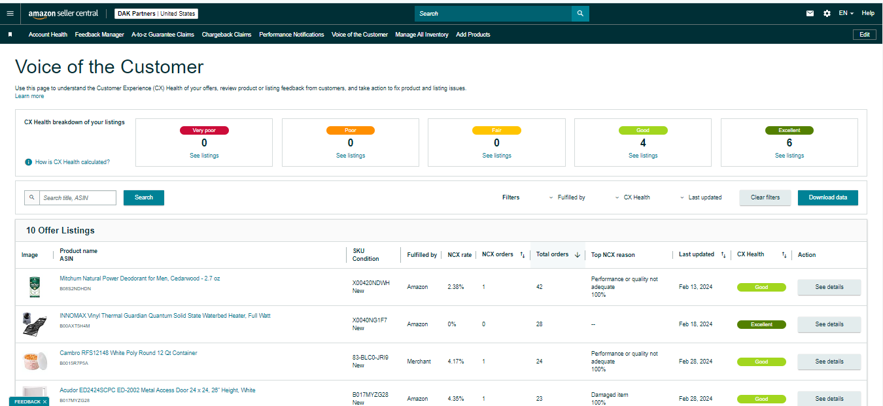The image size is (883, 406).
Task: Expand the CX Health filter dropdown
Action: pos(632,197)
